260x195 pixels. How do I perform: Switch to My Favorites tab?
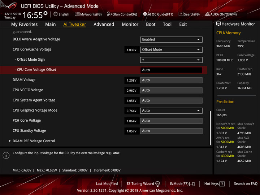click(x=25, y=25)
